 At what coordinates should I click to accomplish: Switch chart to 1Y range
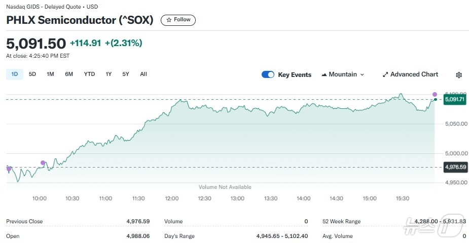tap(109, 74)
